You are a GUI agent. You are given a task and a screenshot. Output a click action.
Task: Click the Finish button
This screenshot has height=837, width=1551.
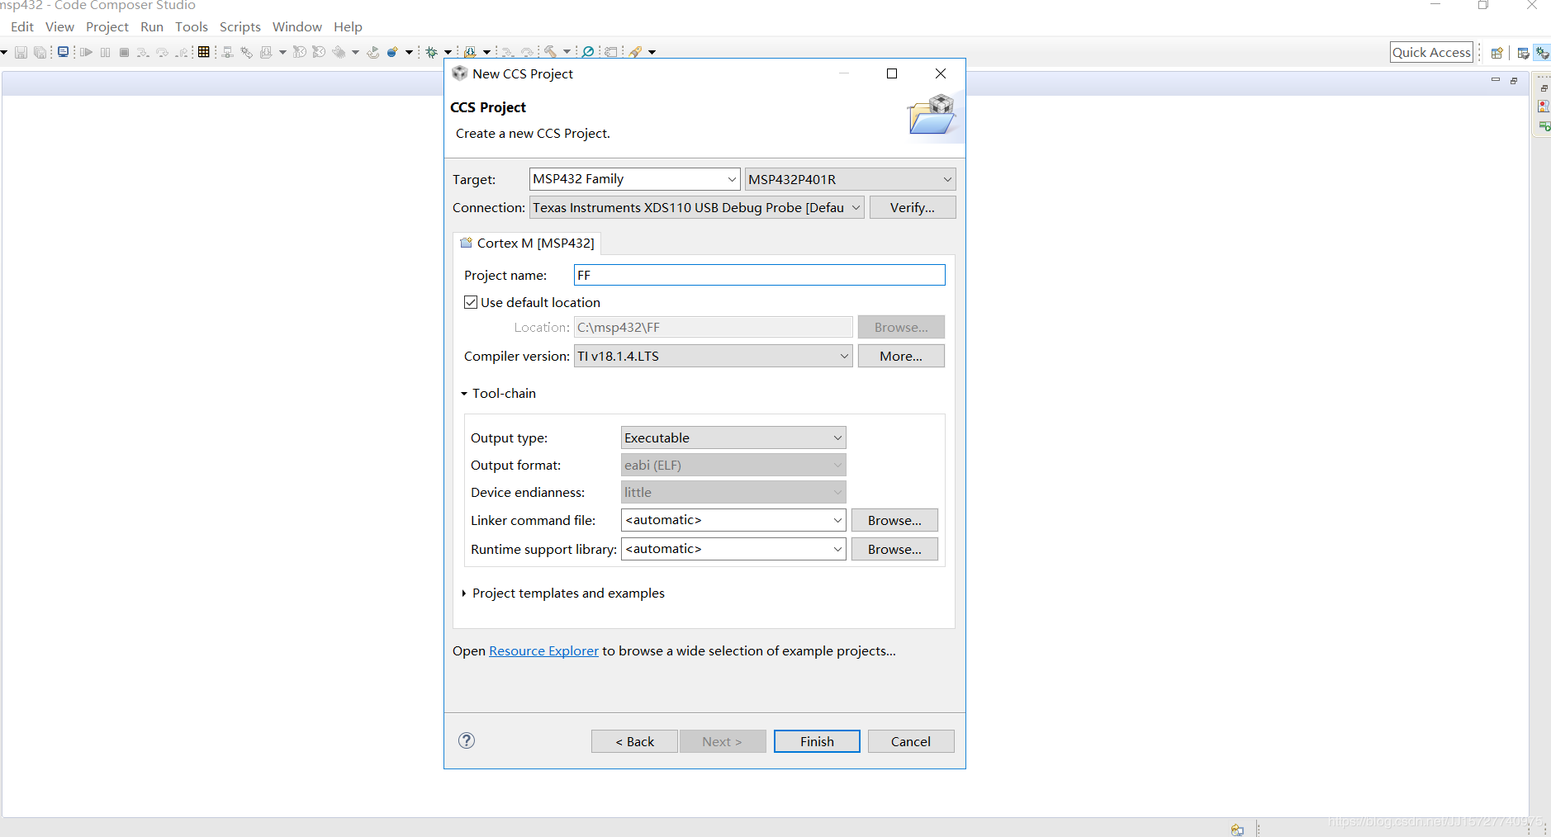point(817,741)
